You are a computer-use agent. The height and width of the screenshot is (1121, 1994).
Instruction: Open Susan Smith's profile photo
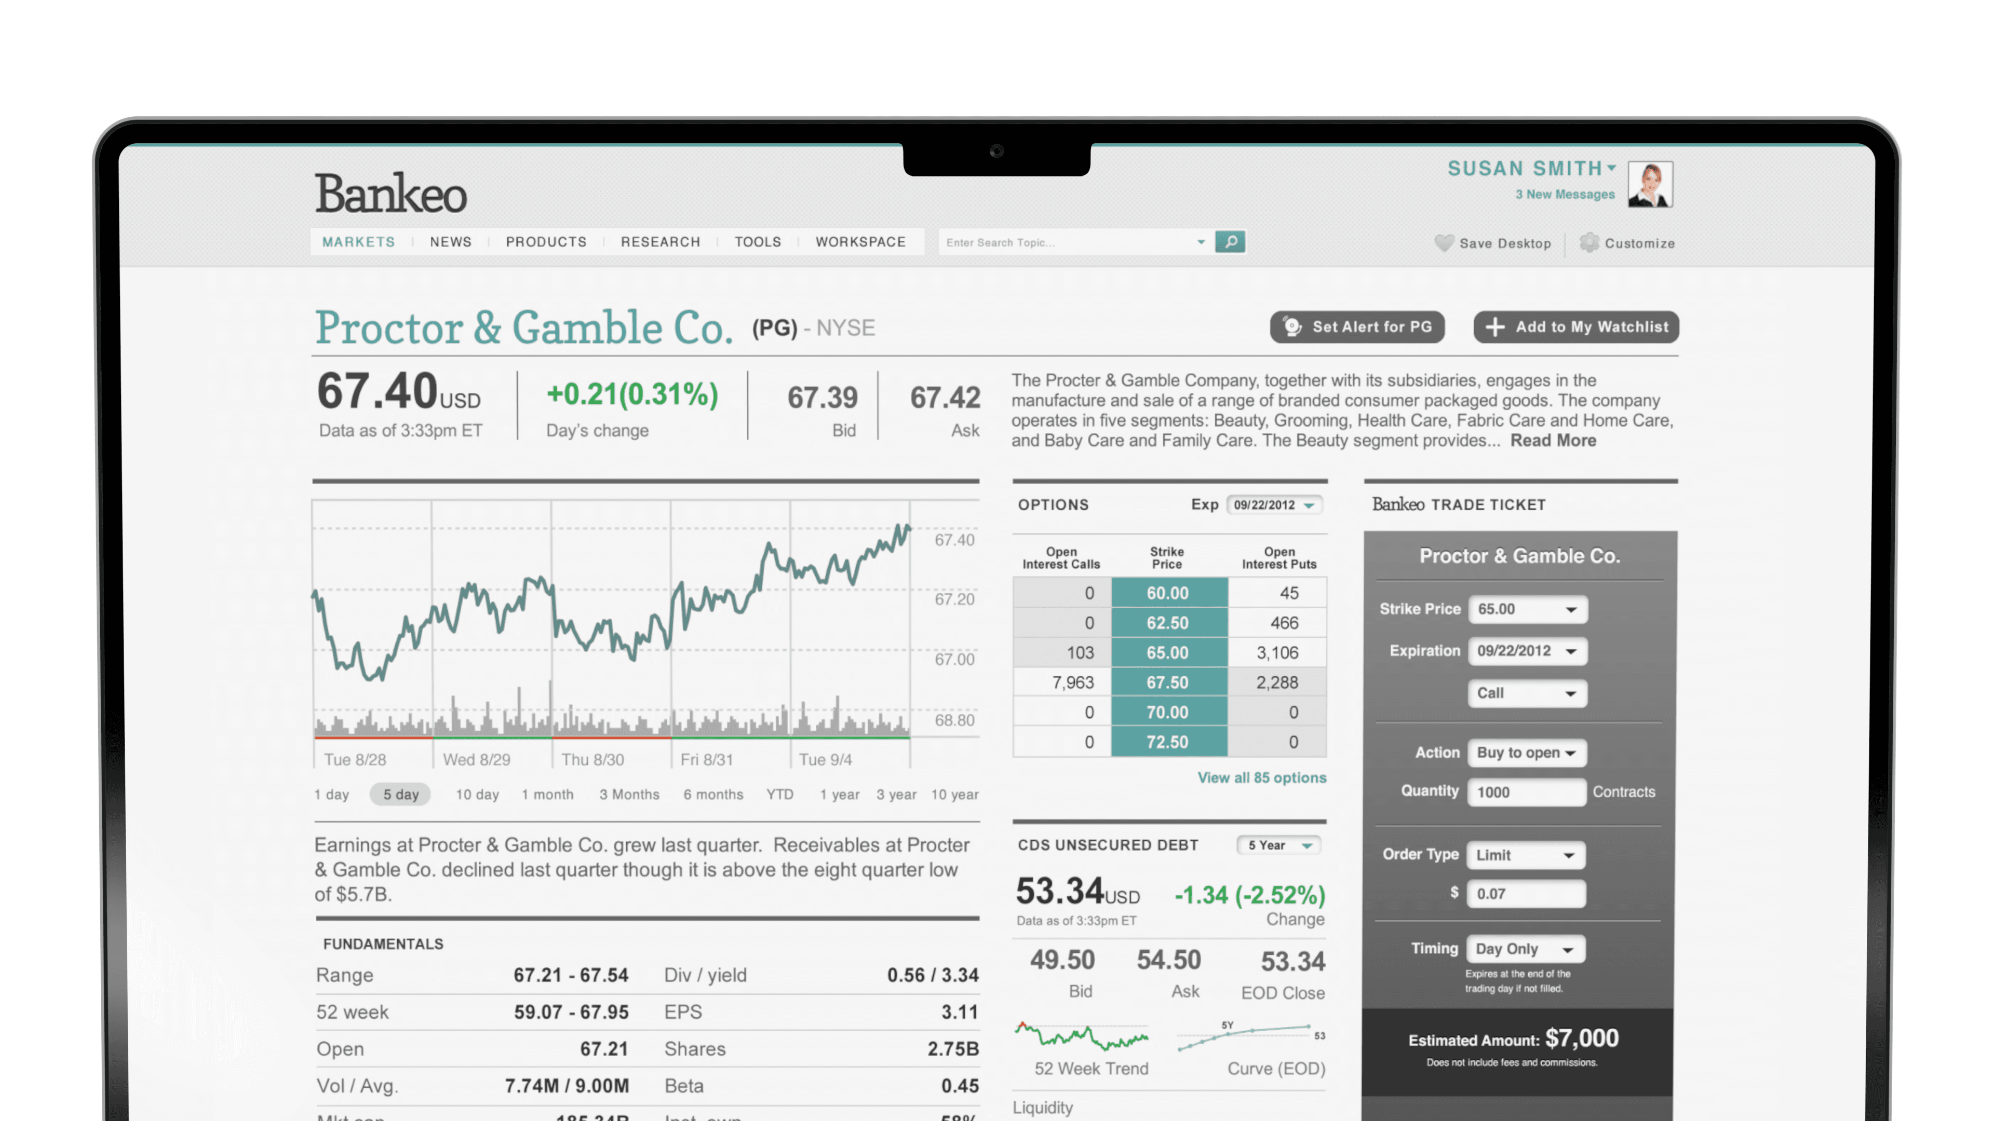1650,184
